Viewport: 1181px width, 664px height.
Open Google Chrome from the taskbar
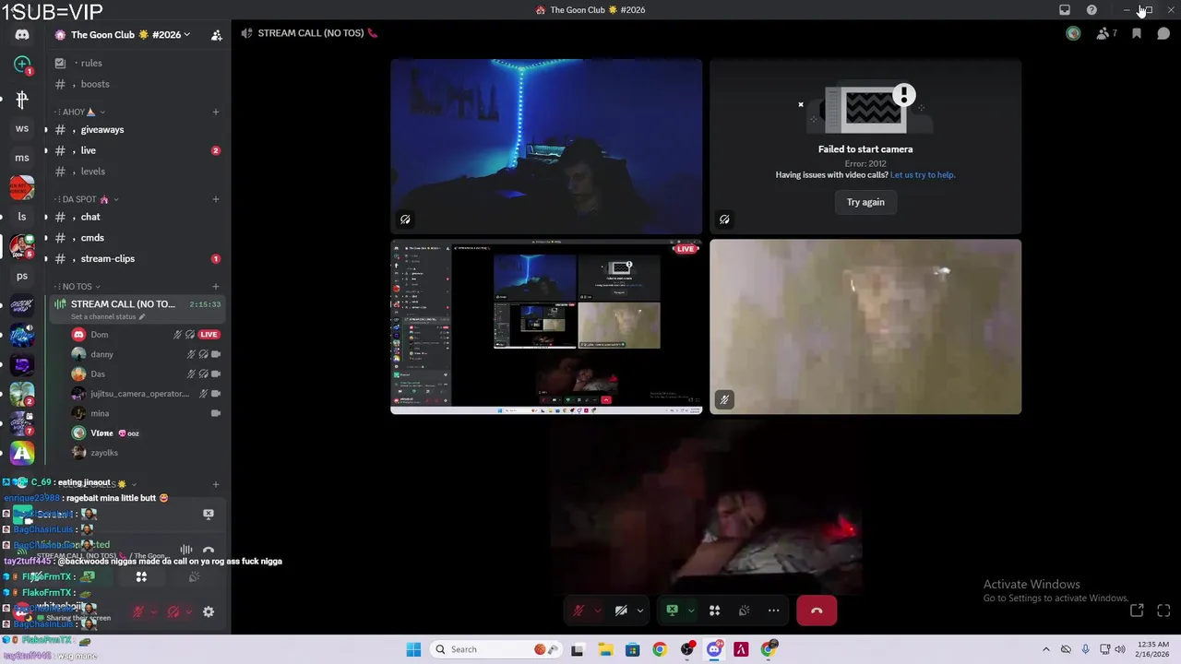pos(660,649)
